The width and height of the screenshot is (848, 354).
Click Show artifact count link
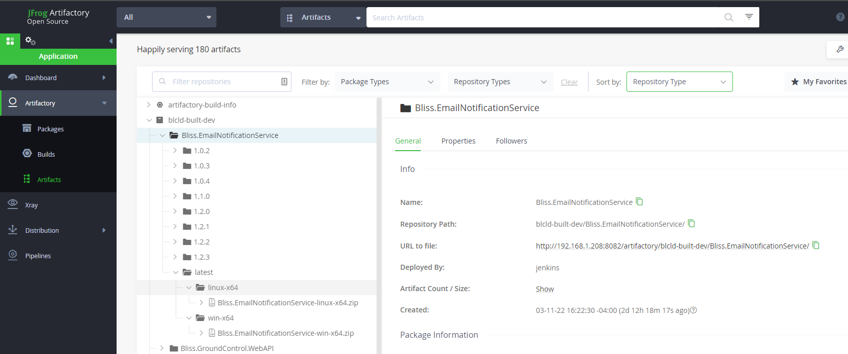(545, 289)
